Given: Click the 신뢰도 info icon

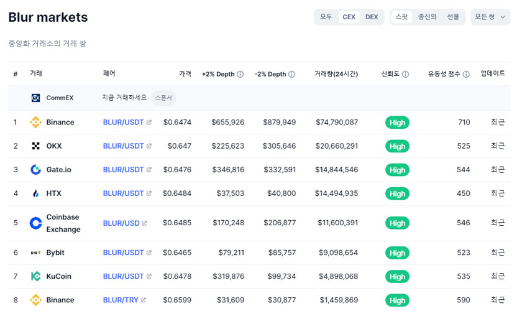Looking at the screenshot, I should coord(405,74).
